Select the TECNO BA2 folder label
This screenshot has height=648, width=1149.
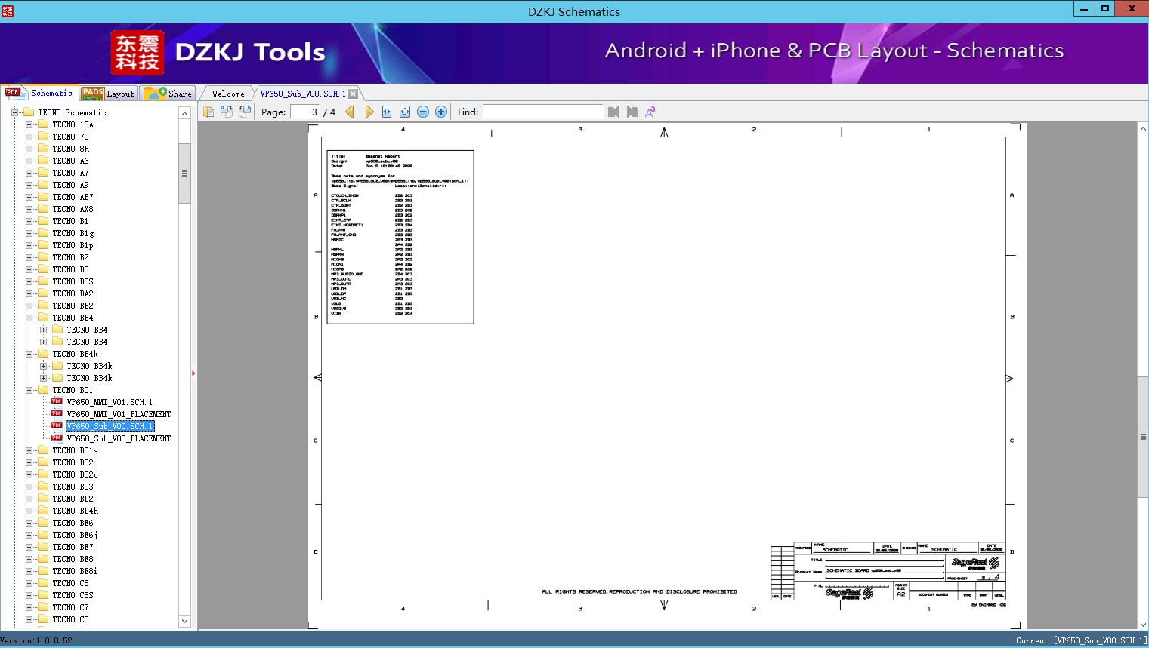click(x=73, y=293)
